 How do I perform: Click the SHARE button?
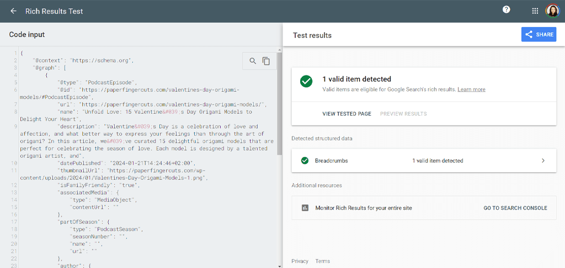coord(539,35)
